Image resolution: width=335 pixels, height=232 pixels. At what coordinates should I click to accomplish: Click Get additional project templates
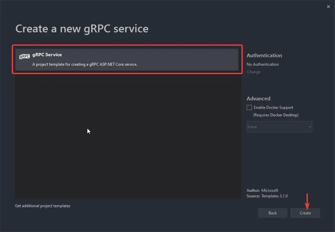click(43, 206)
